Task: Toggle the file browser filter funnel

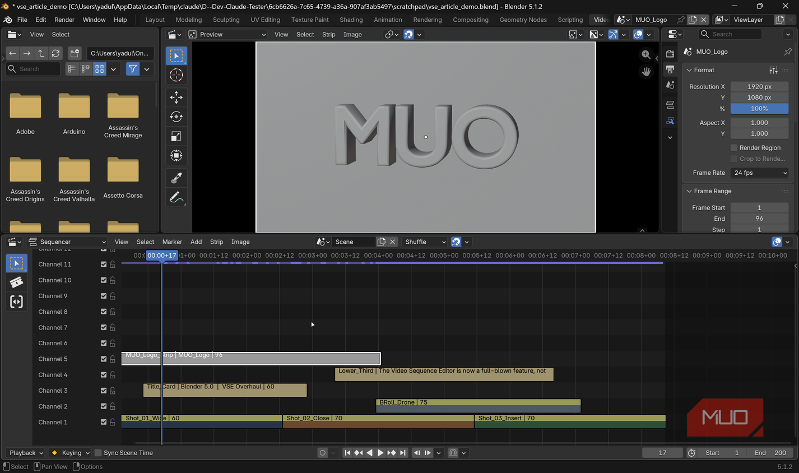Action: pos(132,69)
